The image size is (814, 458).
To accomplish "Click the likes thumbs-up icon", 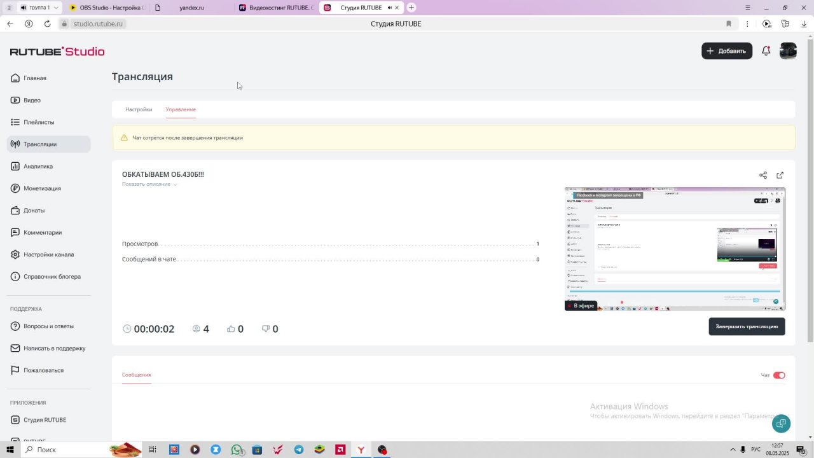I will [231, 329].
